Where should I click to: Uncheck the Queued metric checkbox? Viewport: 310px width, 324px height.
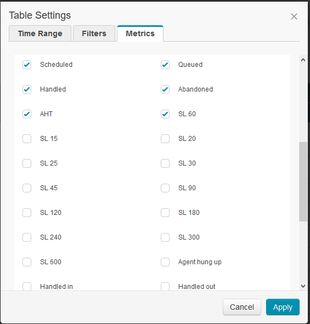(x=165, y=65)
